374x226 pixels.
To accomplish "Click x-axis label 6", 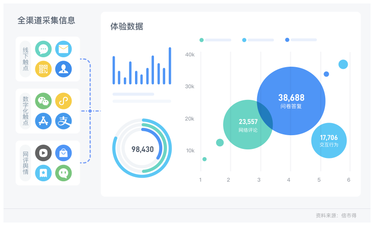I will (349, 180).
